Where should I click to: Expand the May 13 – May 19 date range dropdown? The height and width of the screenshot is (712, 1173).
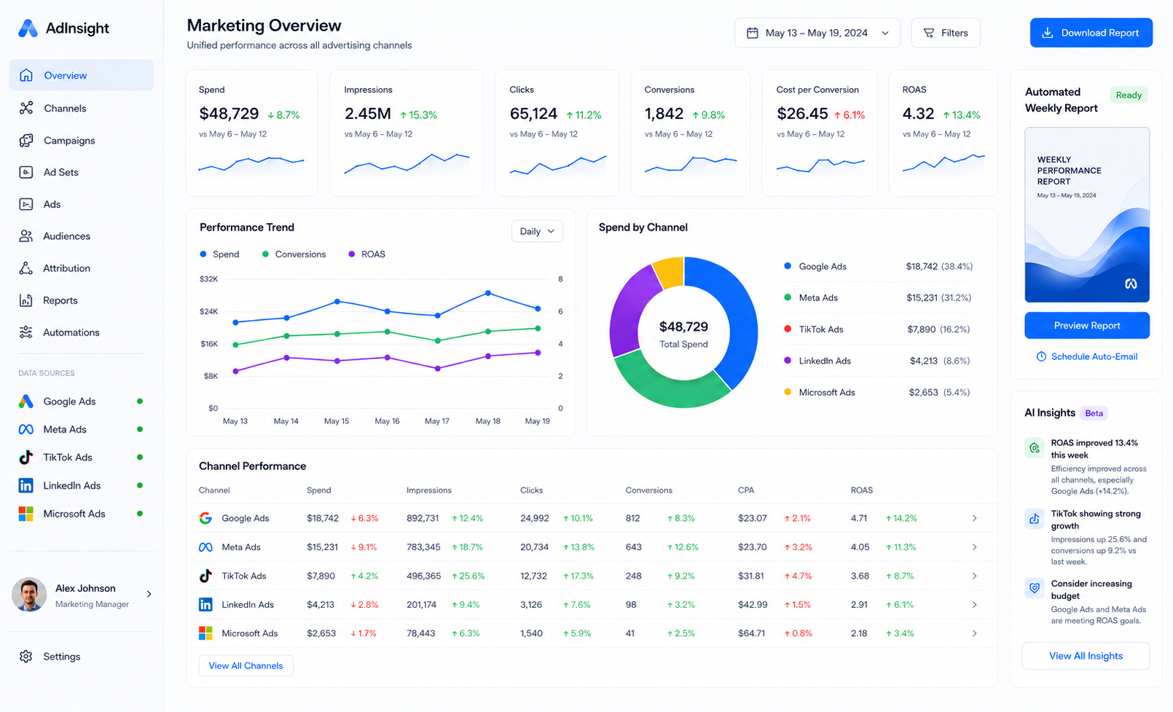click(817, 33)
